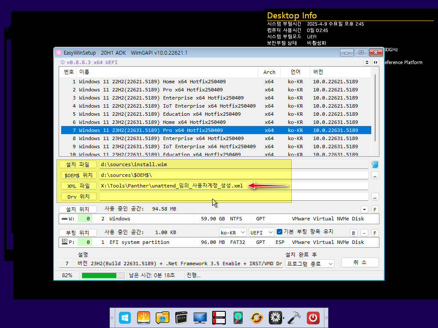Click the $OEM$ path input field
This screenshot has height=328, width=438.
coord(234,175)
